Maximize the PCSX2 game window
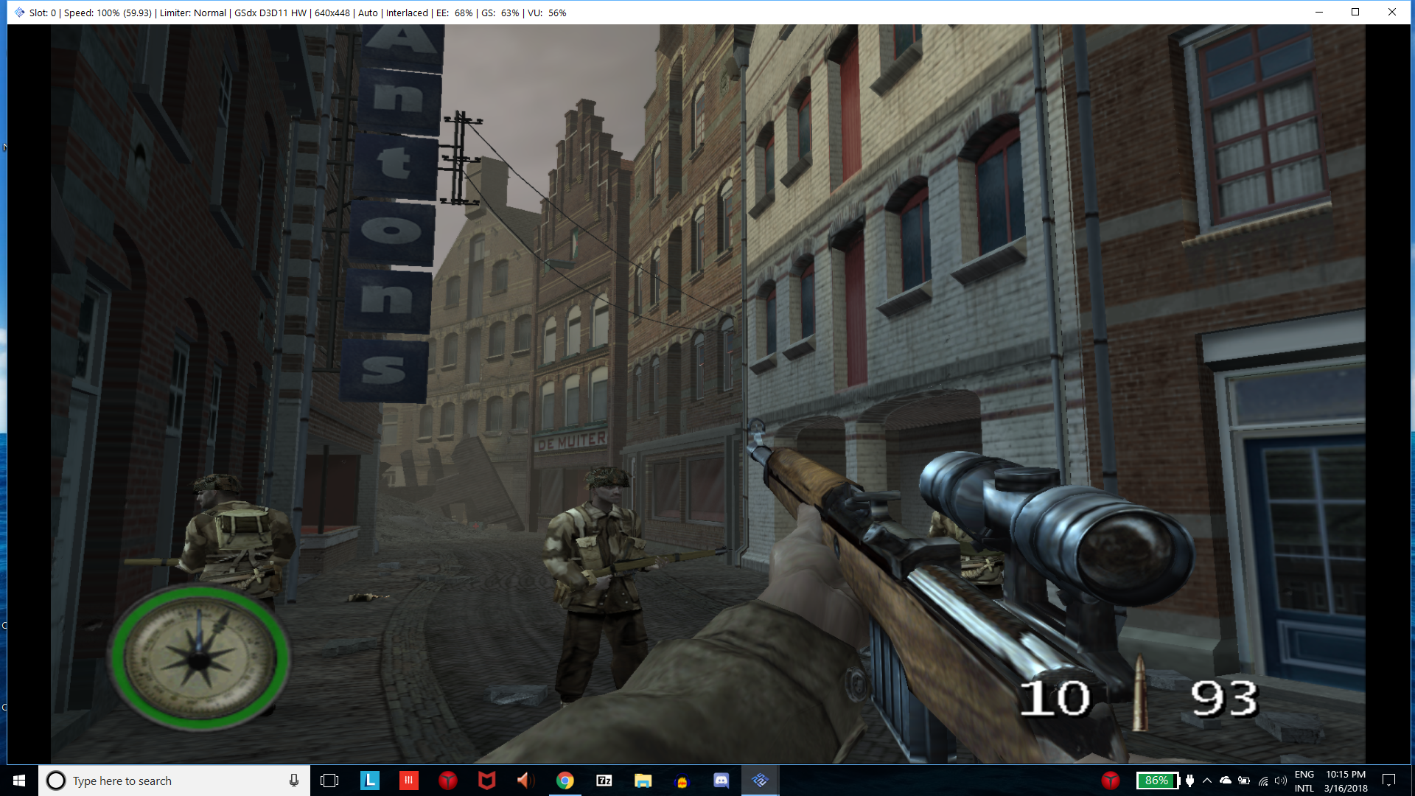This screenshot has width=1415, height=796. click(1355, 12)
